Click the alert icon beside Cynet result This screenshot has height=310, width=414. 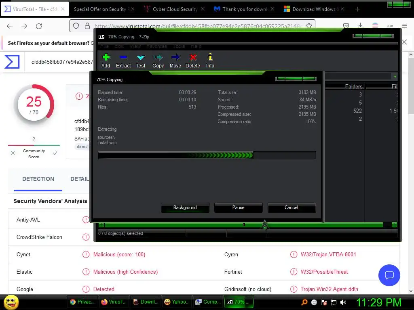point(86,254)
